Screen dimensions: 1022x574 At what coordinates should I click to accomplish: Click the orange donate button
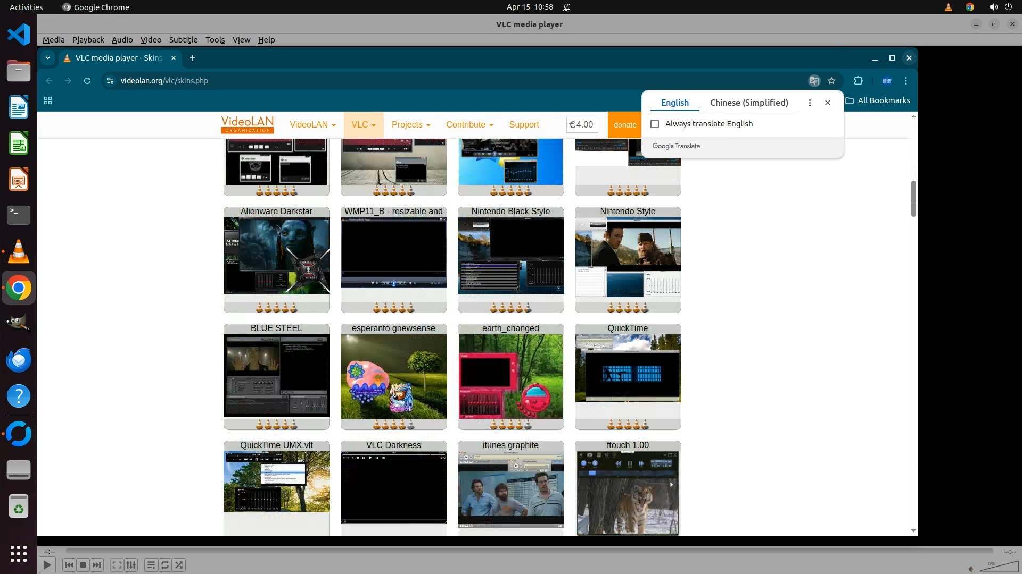tap(624, 125)
